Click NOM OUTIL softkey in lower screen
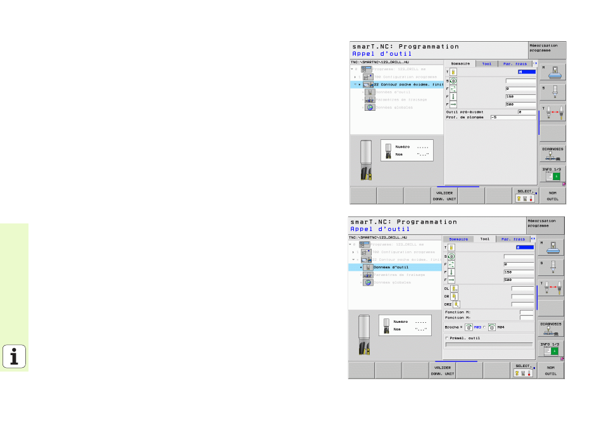The width and height of the screenshot is (604, 426). 550,371
